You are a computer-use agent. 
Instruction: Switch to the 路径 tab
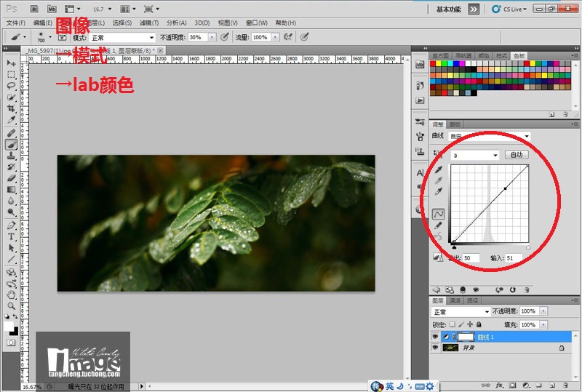(x=472, y=300)
